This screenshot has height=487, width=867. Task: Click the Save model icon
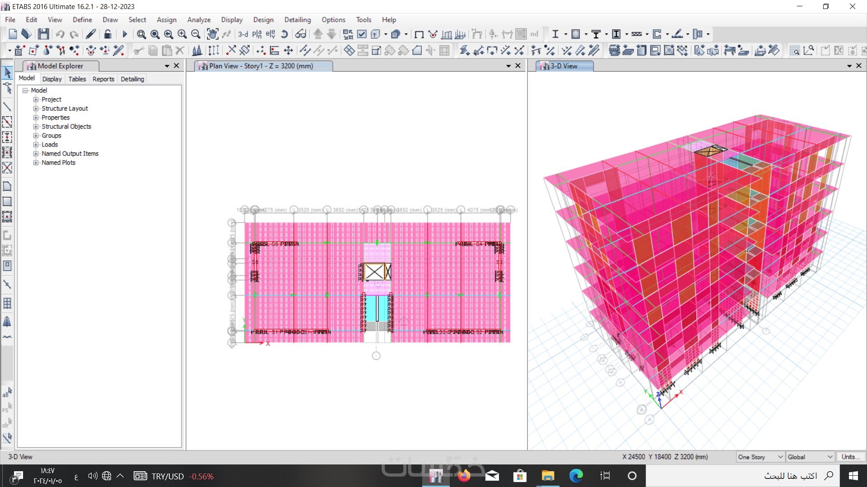tap(43, 34)
